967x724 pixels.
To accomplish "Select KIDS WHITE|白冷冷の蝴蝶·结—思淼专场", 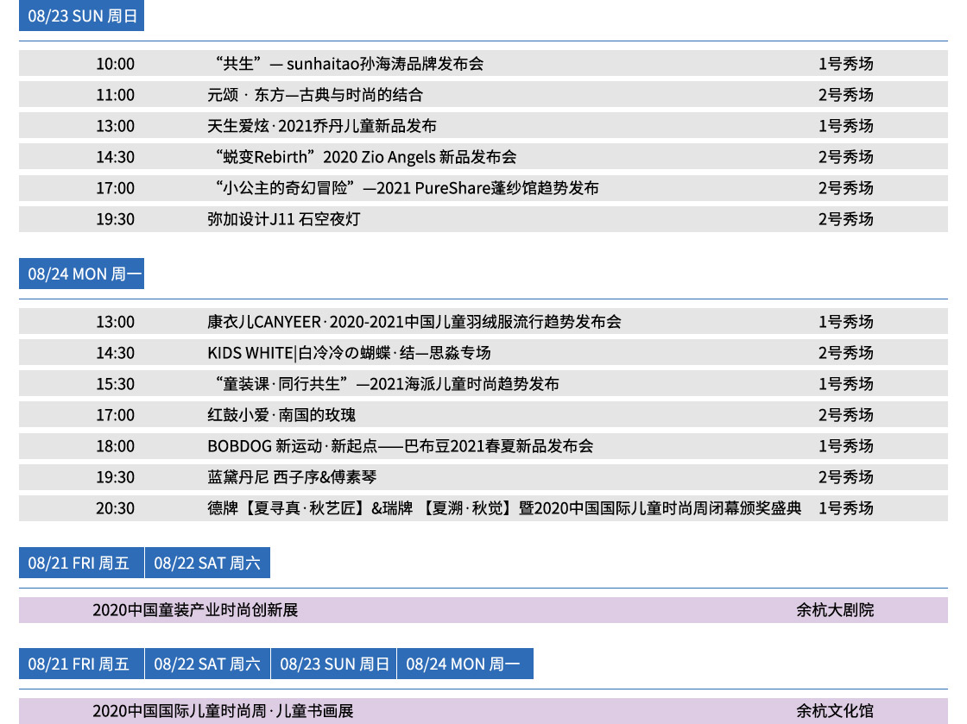I will point(349,353).
